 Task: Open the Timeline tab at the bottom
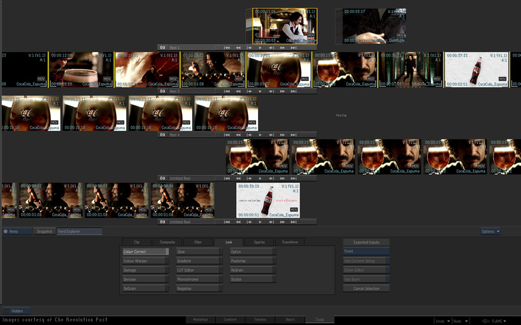pyautogui.click(x=259, y=319)
